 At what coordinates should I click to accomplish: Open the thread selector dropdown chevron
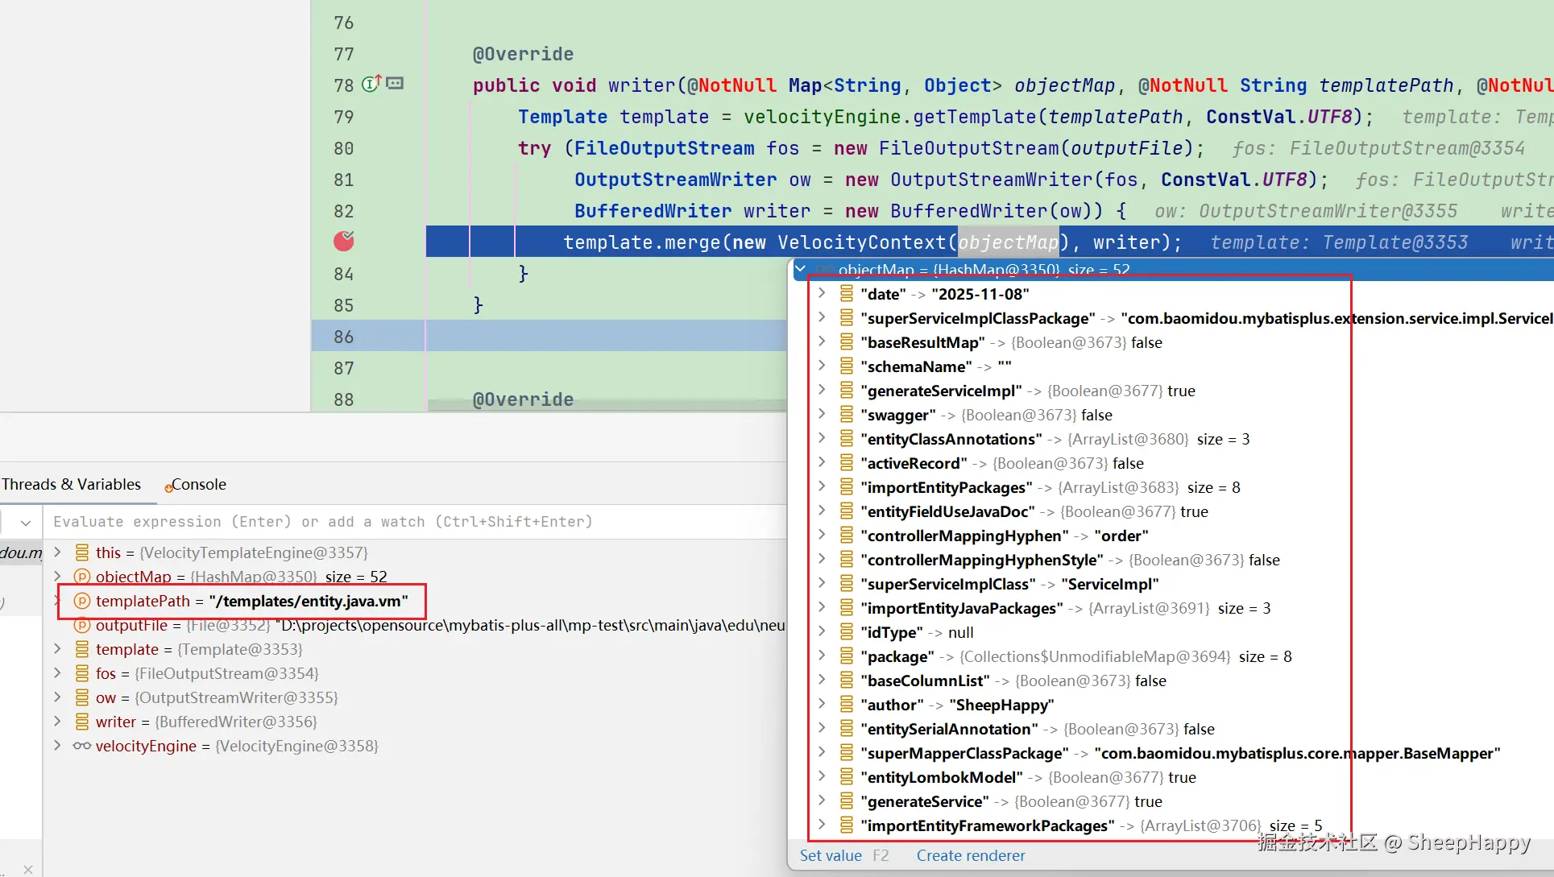[26, 523]
